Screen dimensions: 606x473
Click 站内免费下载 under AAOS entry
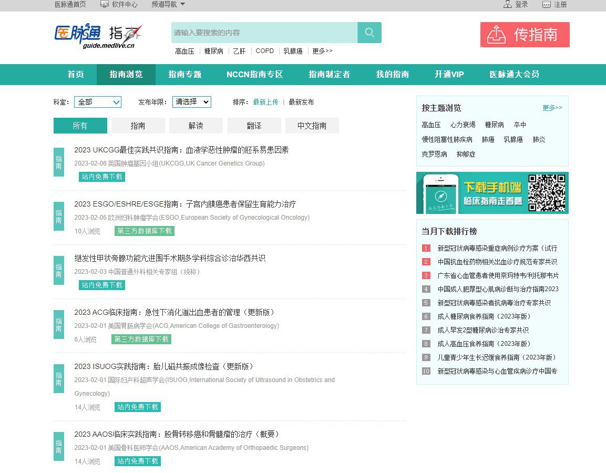pyautogui.click(x=138, y=461)
